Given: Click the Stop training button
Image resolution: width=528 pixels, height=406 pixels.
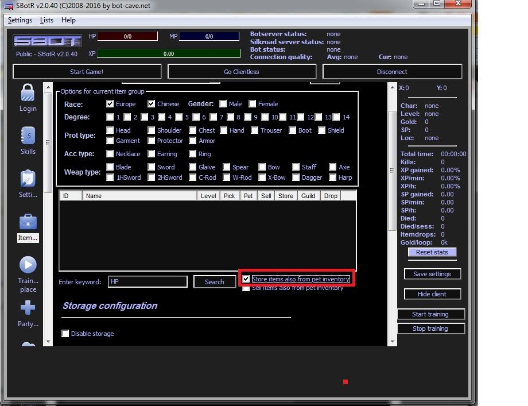Looking at the screenshot, I should click(x=430, y=328).
